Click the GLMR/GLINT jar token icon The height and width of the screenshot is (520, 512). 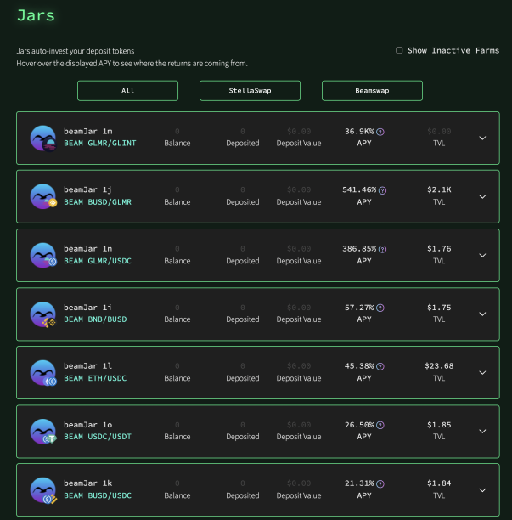click(43, 138)
